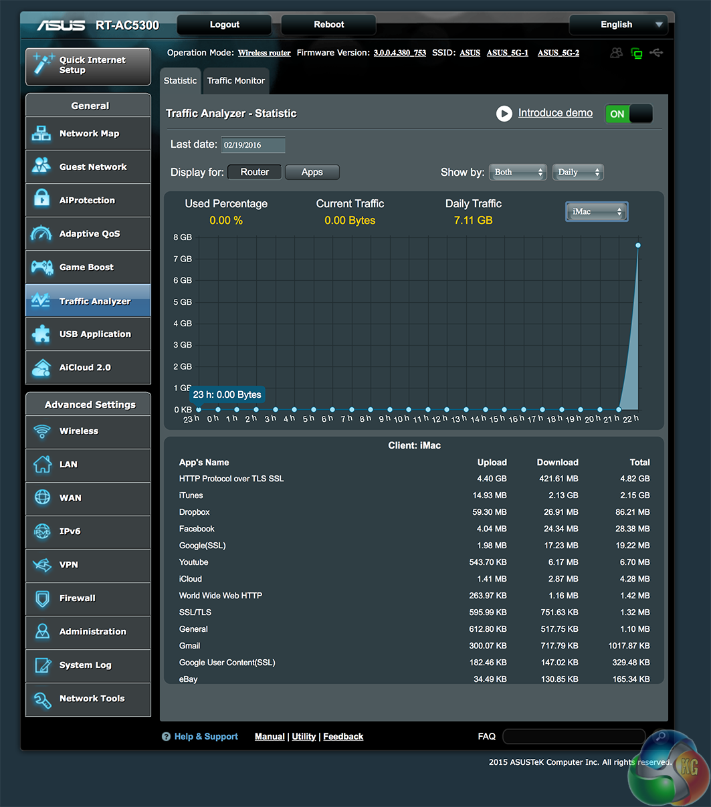Click the 22 h peak data point on chart

pos(638,245)
